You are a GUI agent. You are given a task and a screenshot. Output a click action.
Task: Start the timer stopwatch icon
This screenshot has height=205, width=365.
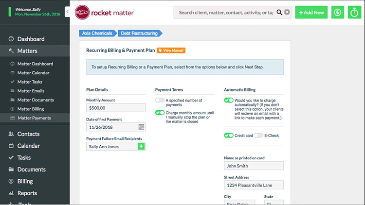point(354,12)
